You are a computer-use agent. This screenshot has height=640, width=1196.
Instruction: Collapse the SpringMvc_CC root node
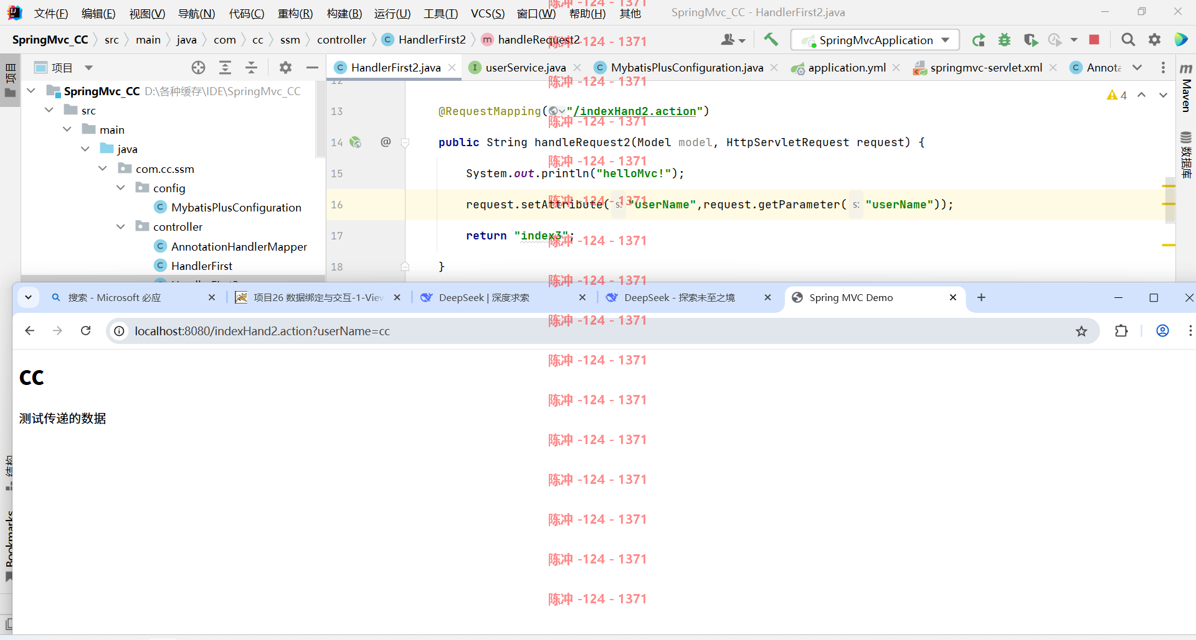pyautogui.click(x=31, y=91)
